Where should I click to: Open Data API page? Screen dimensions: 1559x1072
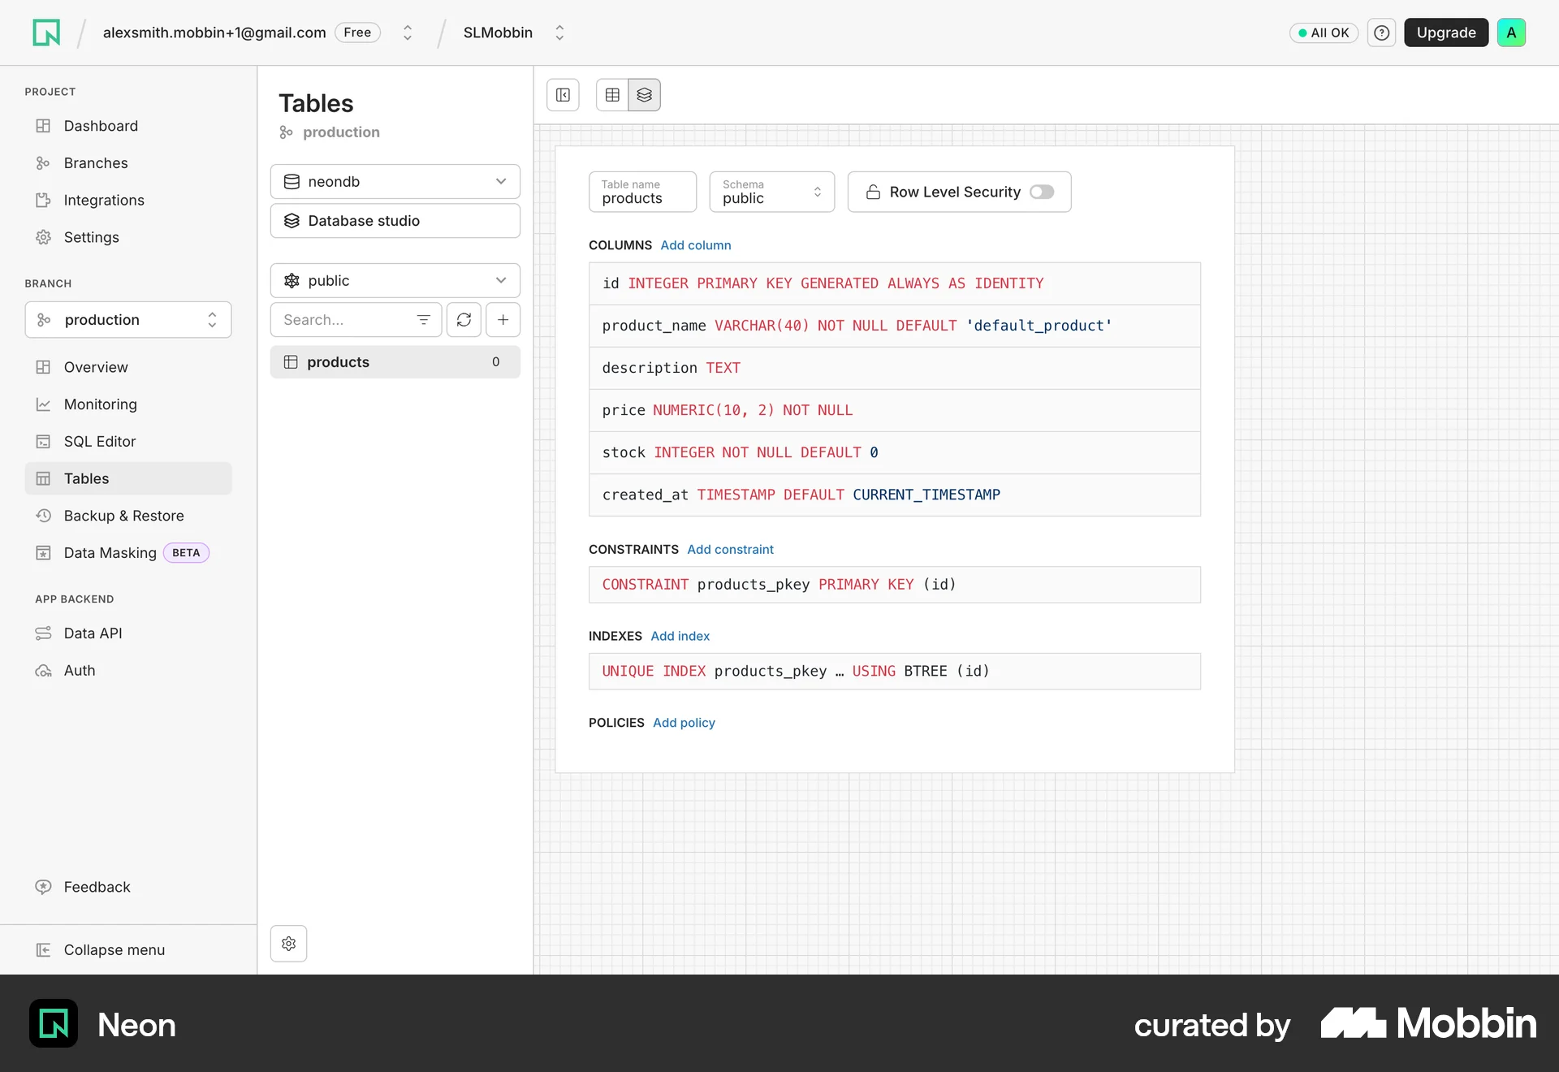click(x=93, y=633)
